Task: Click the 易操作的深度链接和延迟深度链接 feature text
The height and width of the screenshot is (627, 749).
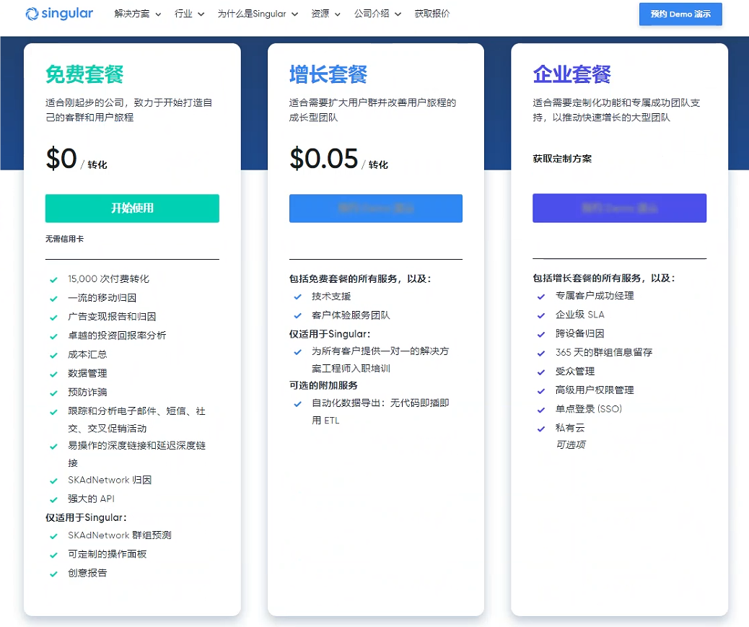Action: [136, 454]
